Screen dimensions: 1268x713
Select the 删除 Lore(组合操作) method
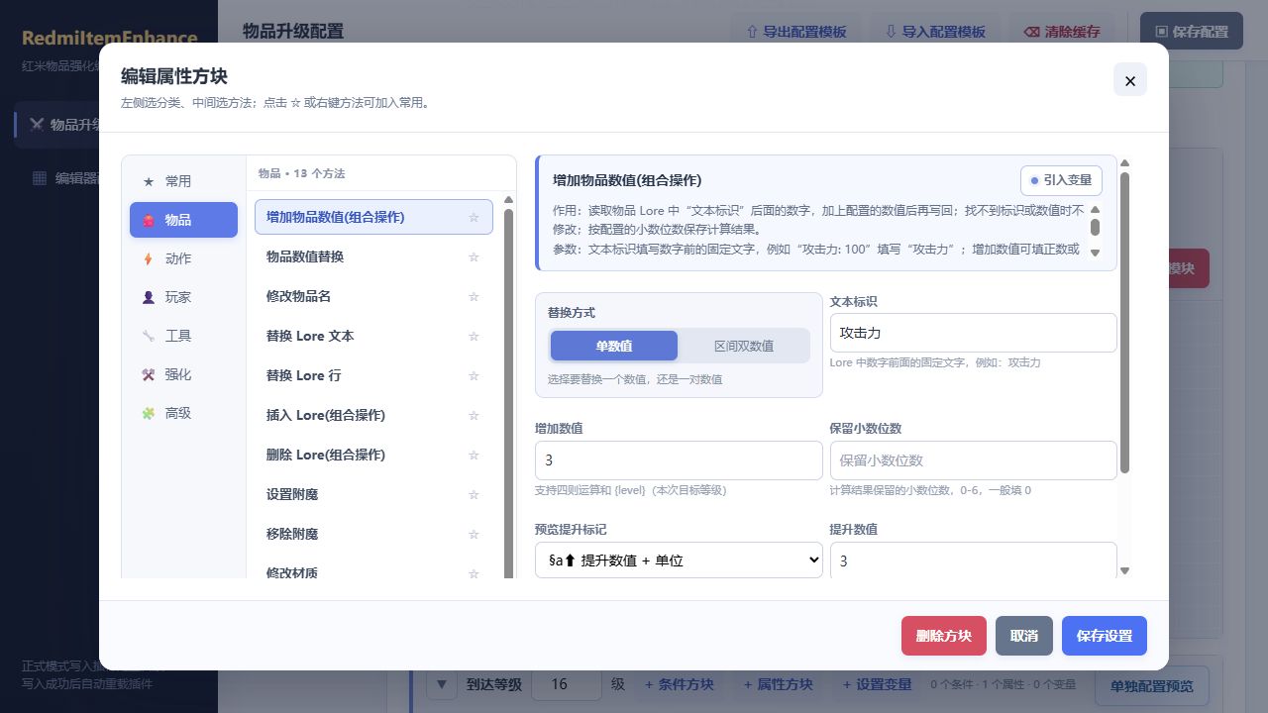[373, 455]
